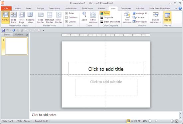Click Slide Sorter icon in status bar
This screenshot has height=124, width=183.
(132, 121)
